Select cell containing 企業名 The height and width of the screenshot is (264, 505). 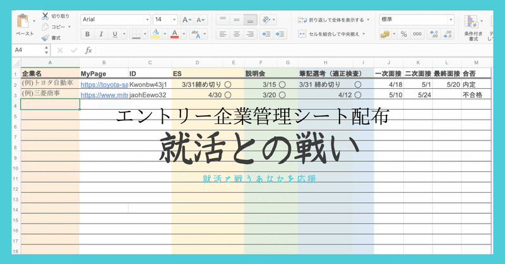(50, 74)
